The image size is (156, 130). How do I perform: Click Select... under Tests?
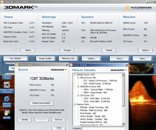coord(28,50)
